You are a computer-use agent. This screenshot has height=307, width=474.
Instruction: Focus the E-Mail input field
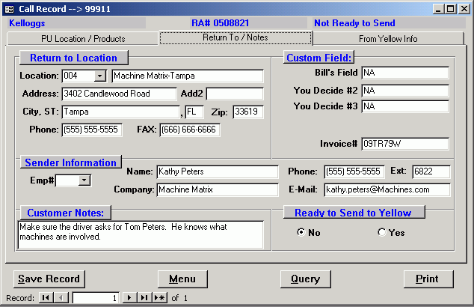(x=387, y=189)
